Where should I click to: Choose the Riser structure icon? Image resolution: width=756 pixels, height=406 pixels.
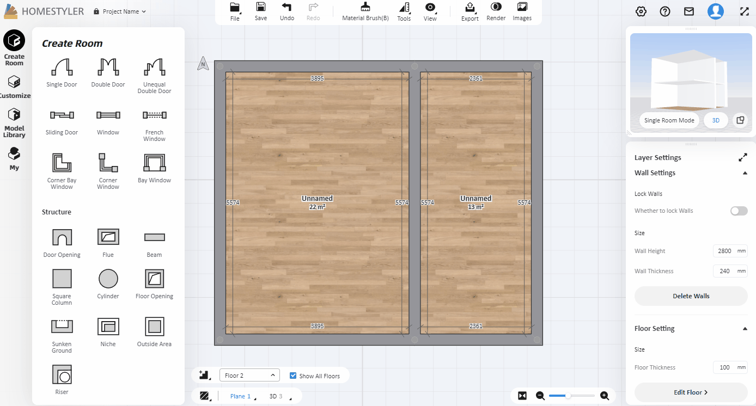click(62, 375)
